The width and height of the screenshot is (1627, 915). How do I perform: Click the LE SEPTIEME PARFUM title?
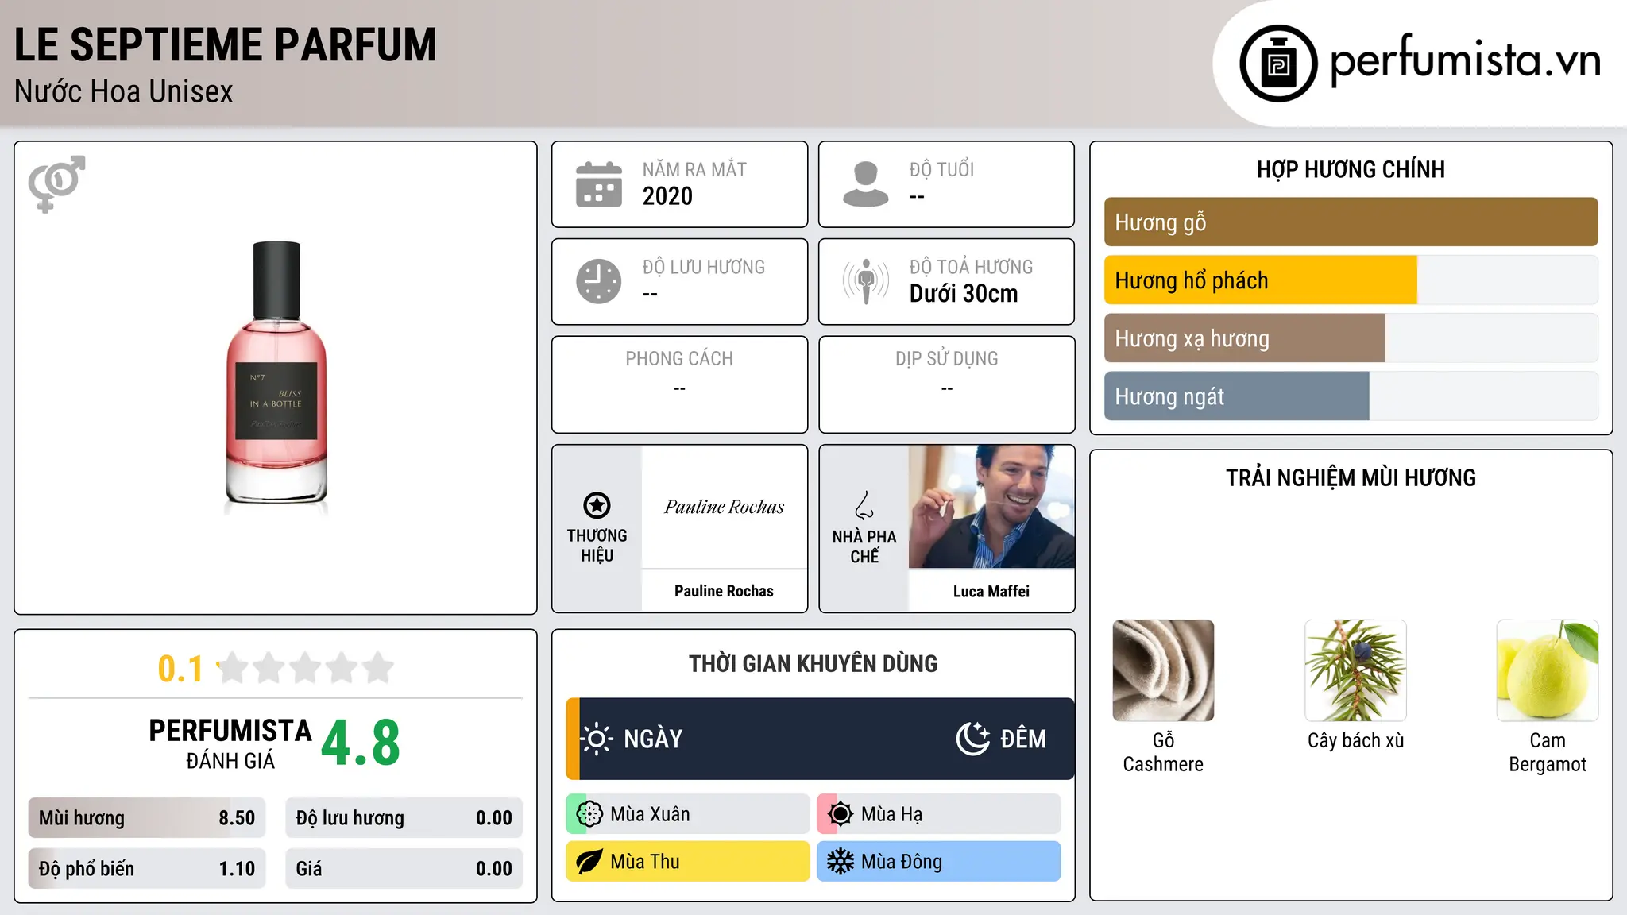[x=226, y=44]
